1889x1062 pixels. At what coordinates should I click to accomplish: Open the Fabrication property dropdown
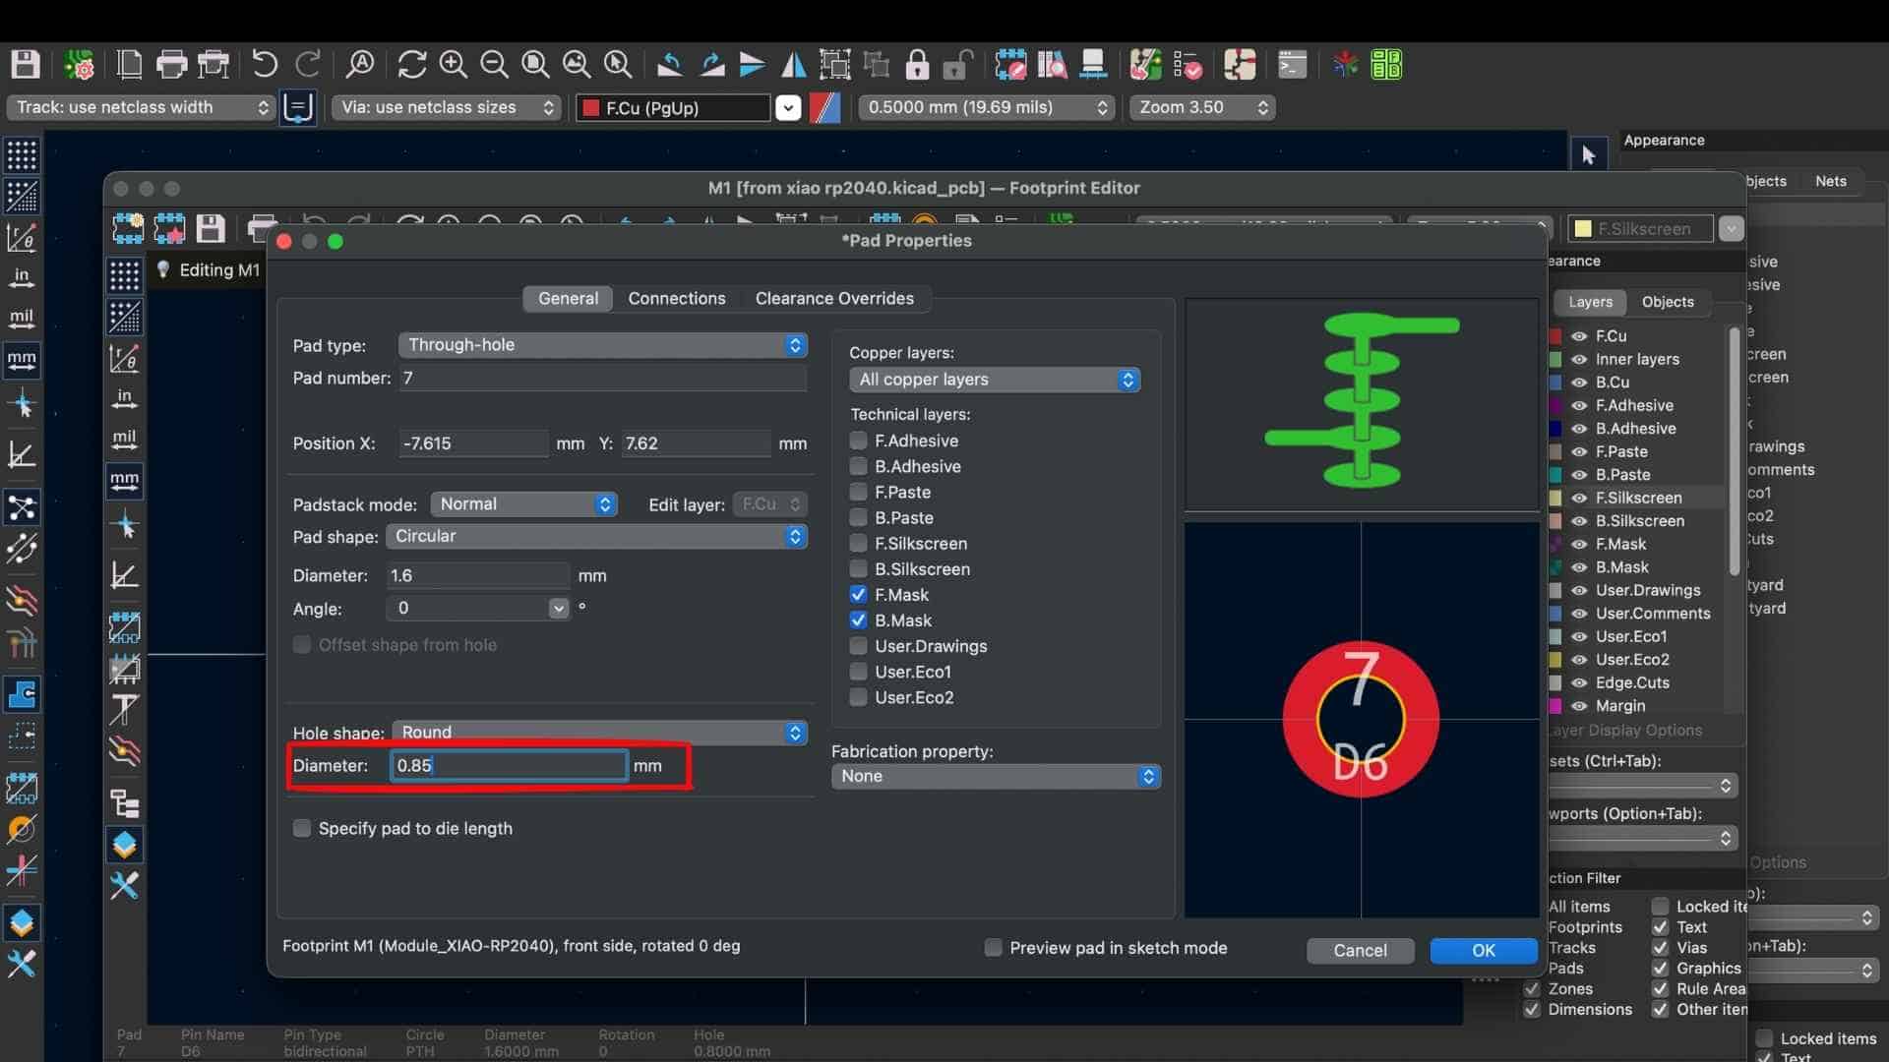click(995, 776)
